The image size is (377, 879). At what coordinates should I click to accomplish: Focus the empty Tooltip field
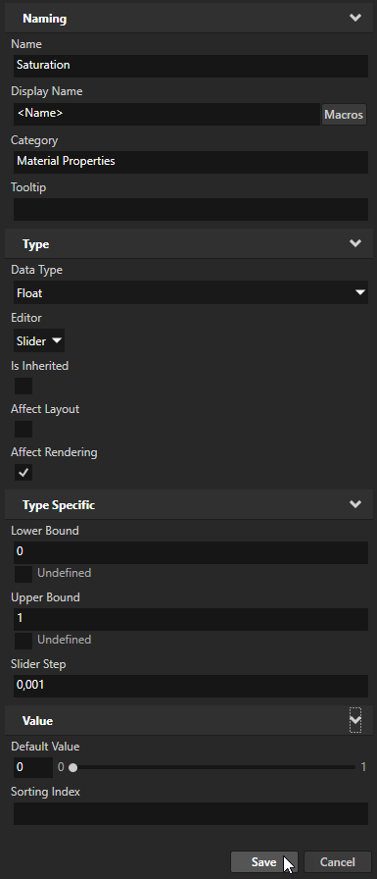[x=191, y=209]
